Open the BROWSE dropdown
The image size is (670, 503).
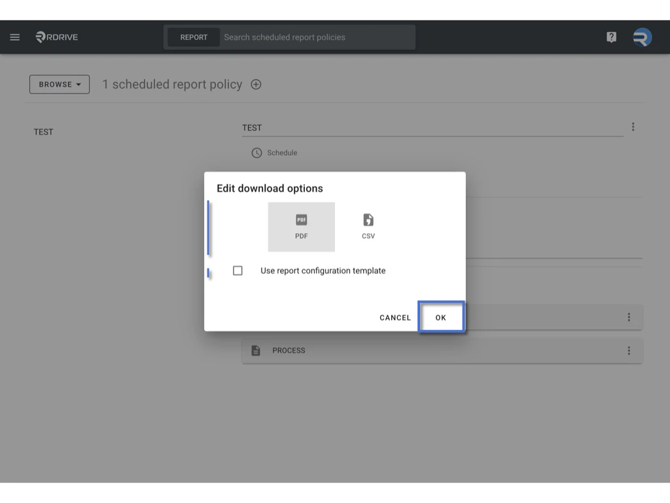pyautogui.click(x=59, y=84)
